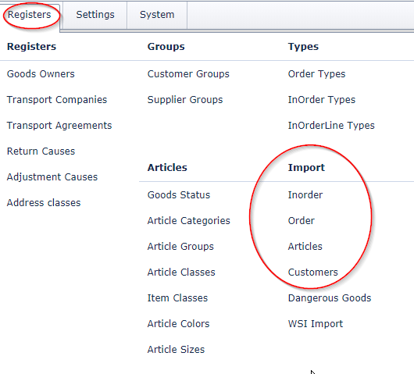Select Address classes link
Image resolution: width=414 pixels, height=374 pixels.
point(44,203)
